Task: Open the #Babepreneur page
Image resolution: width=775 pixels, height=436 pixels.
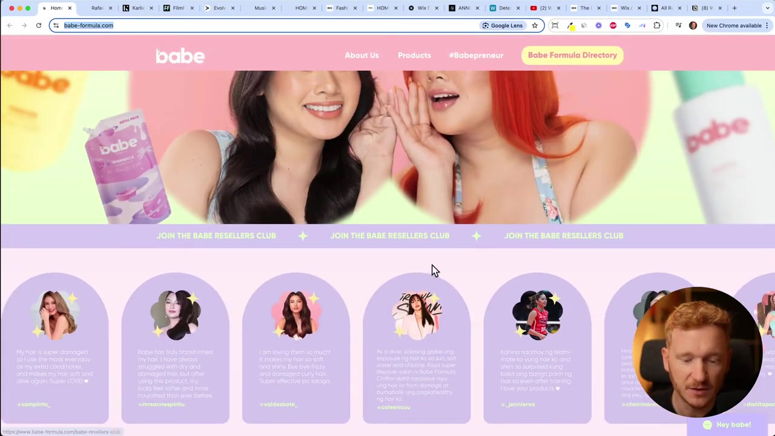Action: (476, 55)
